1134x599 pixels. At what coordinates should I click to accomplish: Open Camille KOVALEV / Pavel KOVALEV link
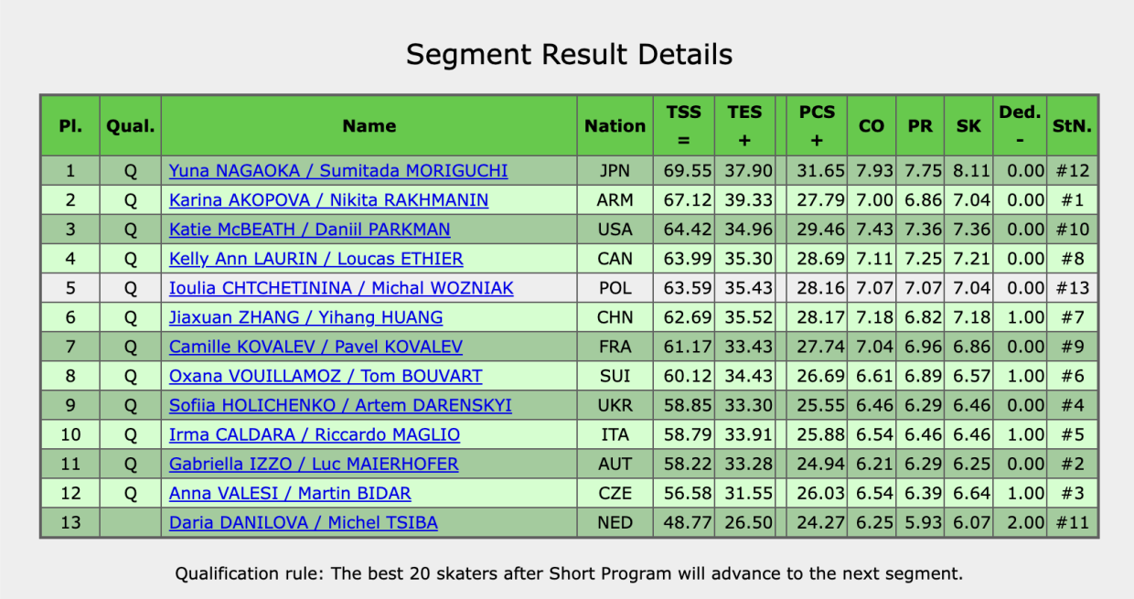[316, 347]
